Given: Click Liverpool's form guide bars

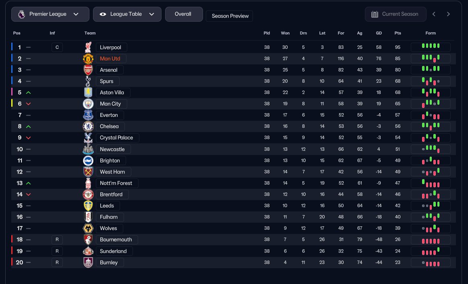Looking at the screenshot, I should pos(431,47).
